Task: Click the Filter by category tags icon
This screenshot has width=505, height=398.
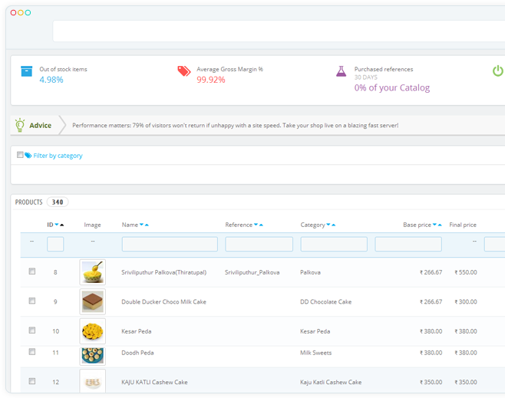Action: (x=28, y=156)
